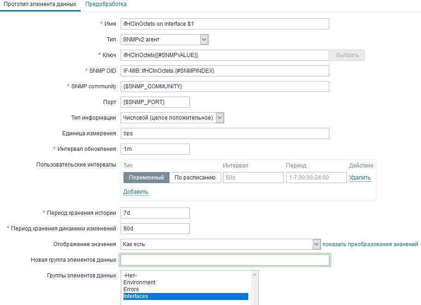Expand the Отображение значения dropdown

(220, 244)
